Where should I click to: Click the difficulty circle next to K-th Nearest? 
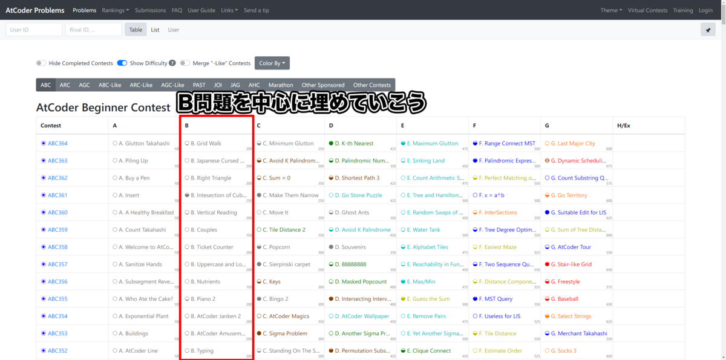pyautogui.click(x=331, y=144)
